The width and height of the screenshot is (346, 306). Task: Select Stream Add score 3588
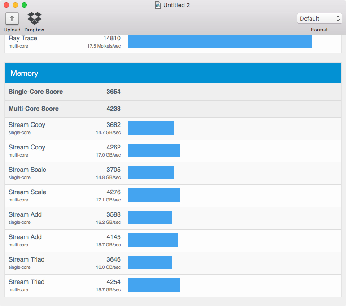(x=114, y=214)
